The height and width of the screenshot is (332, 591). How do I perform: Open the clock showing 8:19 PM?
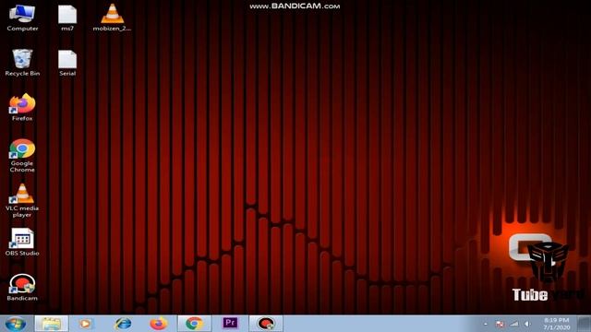[x=557, y=324]
